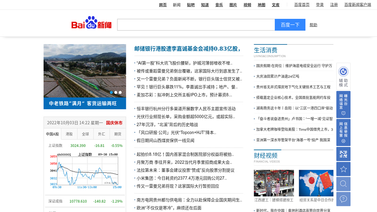This screenshot has height=212, width=377.
Task: Open the 加拿大老牌咖啡 Tims article
Action: point(295,129)
